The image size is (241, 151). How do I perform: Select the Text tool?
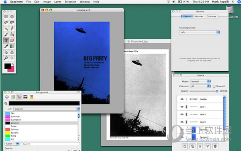(6, 40)
